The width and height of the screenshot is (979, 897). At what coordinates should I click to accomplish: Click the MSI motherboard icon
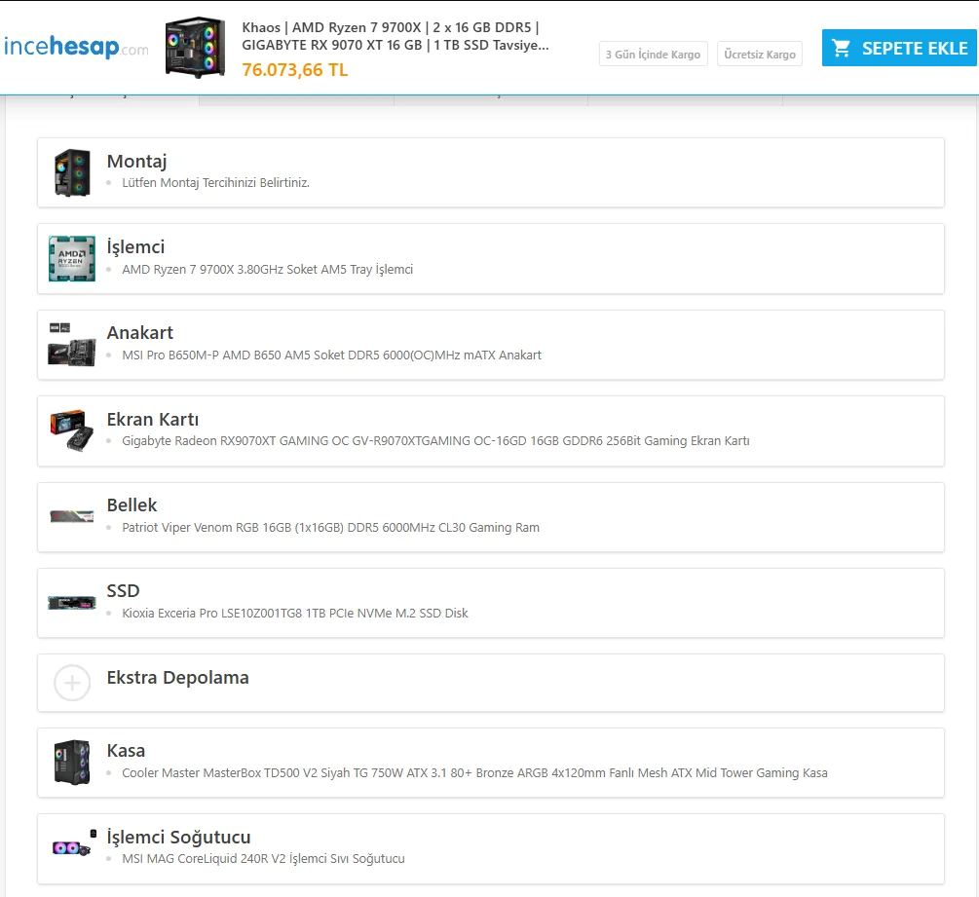pos(72,345)
